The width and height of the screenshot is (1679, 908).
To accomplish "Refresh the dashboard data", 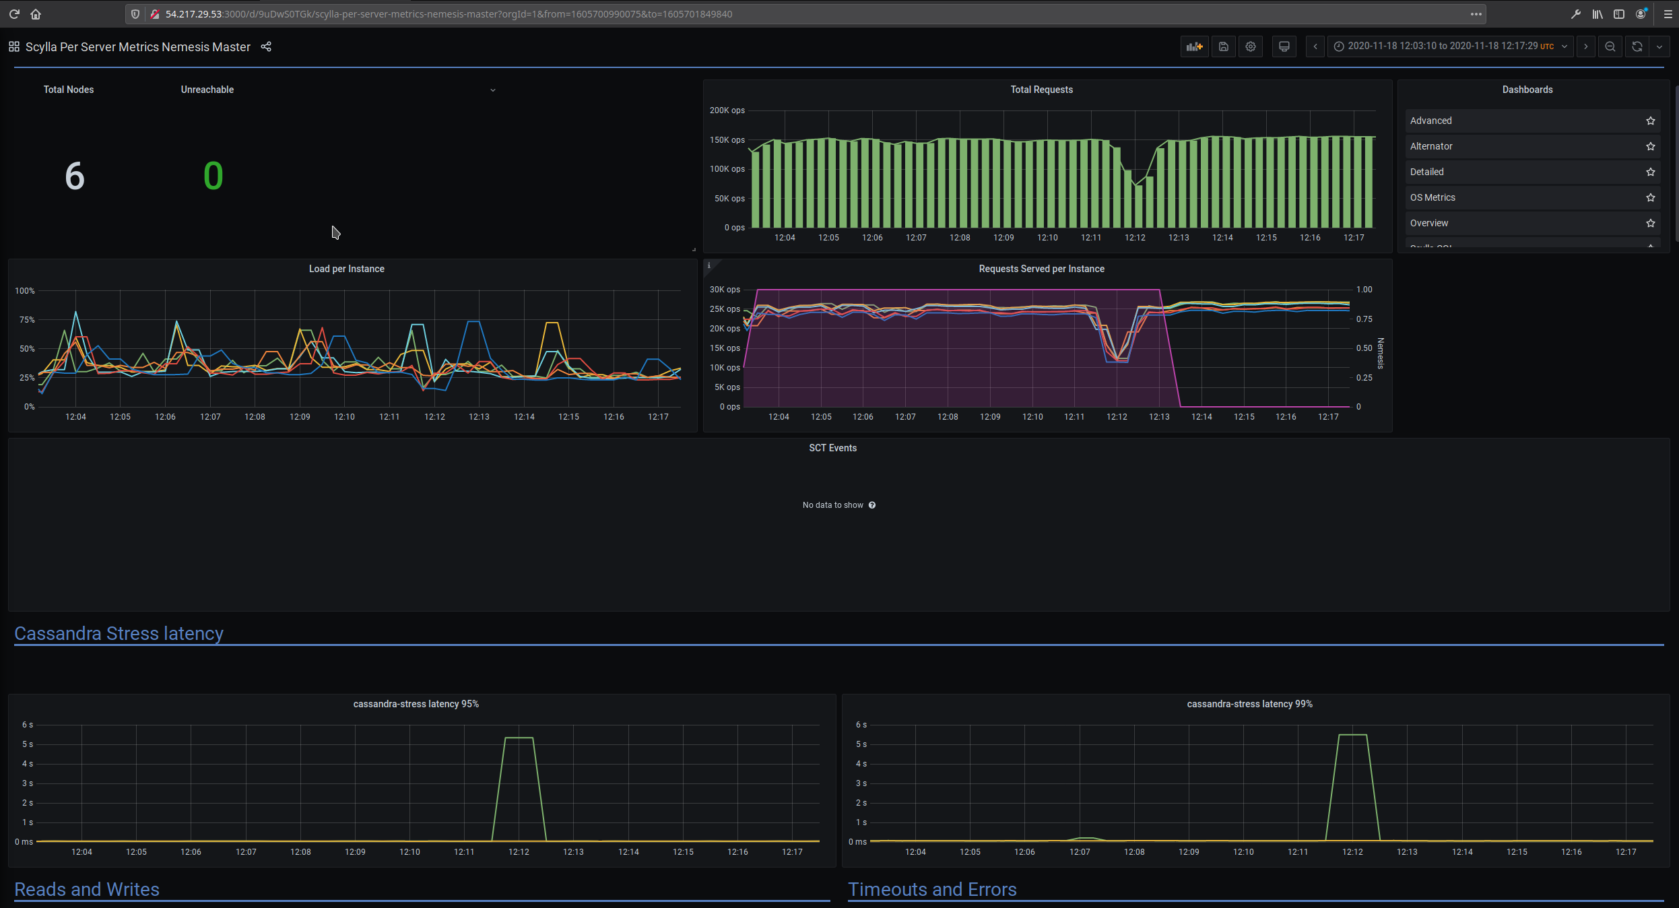I will coord(1636,46).
